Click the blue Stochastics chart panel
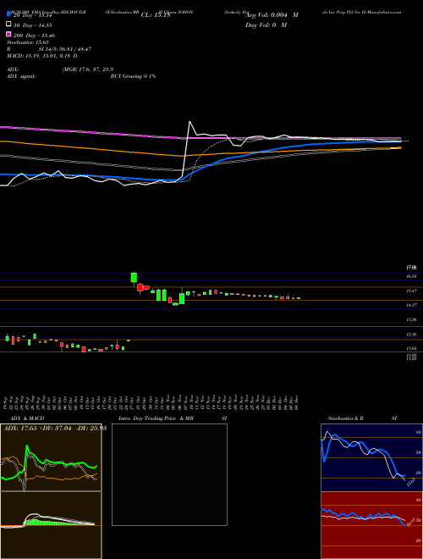 [371, 457]
